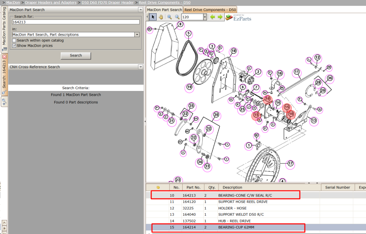Image resolution: width=366 pixels, height=234 pixels.
Task: Zoom out of the diagram
Action: click(177, 17)
